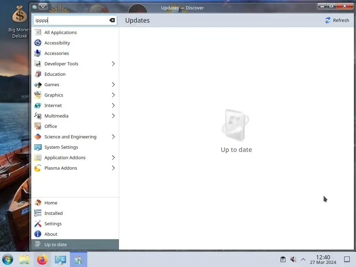Expand the Internet subcategories arrow

click(x=113, y=106)
